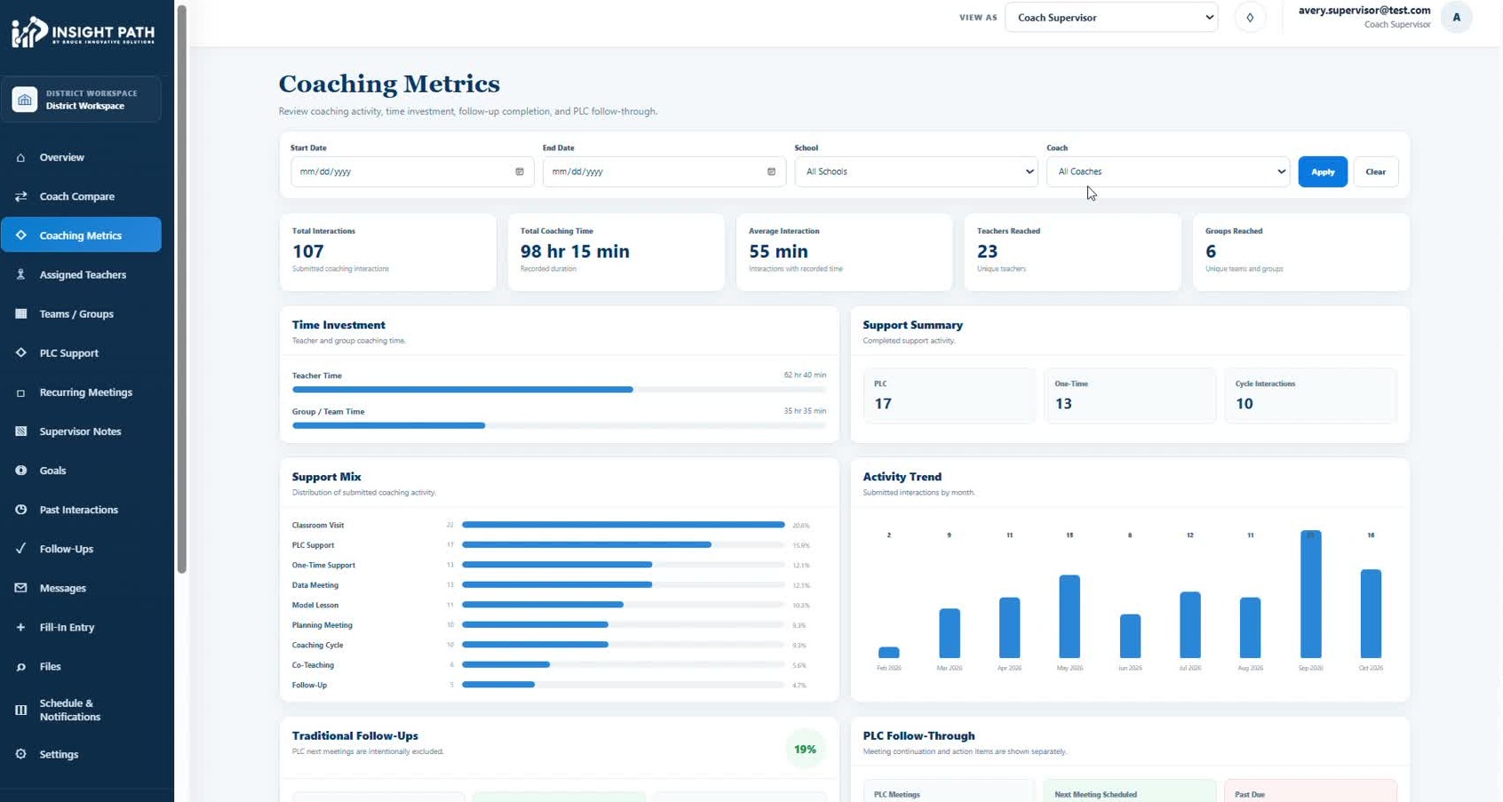Open the Start Date calendar picker

pyautogui.click(x=520, y=171)
